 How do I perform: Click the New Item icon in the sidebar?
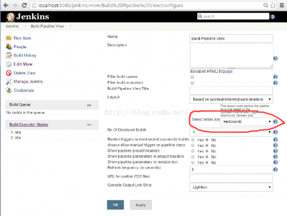9,38
